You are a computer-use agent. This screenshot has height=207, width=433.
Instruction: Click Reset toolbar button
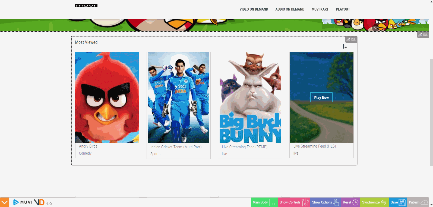(x=350, y=202)
